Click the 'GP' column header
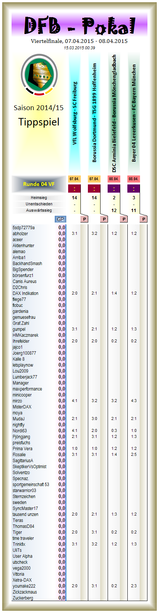The width and height of the screenshot is (159, 613). pyautogui.click(x=60, y=219)
